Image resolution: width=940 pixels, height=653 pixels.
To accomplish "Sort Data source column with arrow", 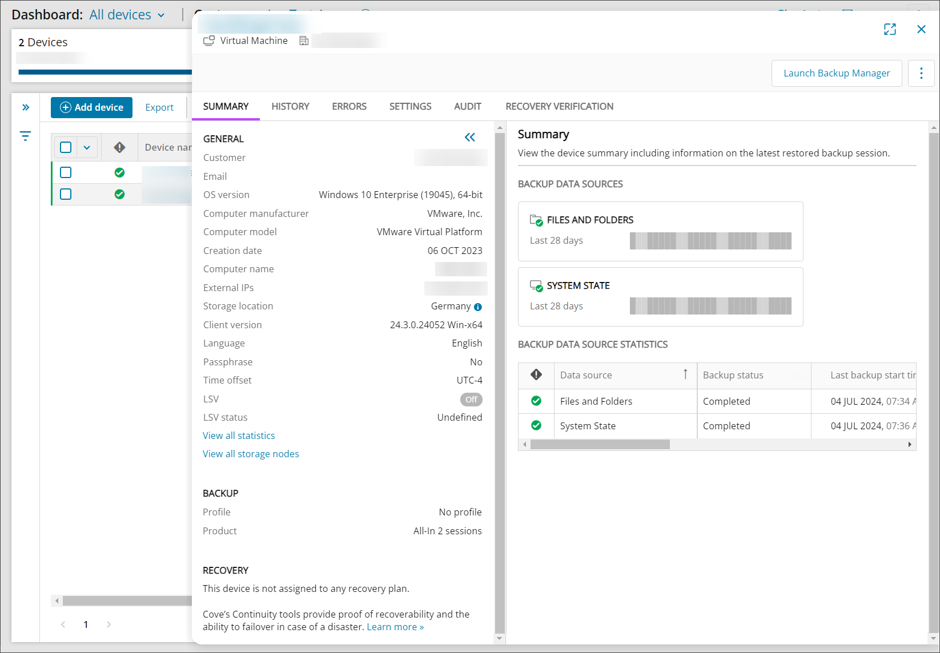I will point(685,374).
